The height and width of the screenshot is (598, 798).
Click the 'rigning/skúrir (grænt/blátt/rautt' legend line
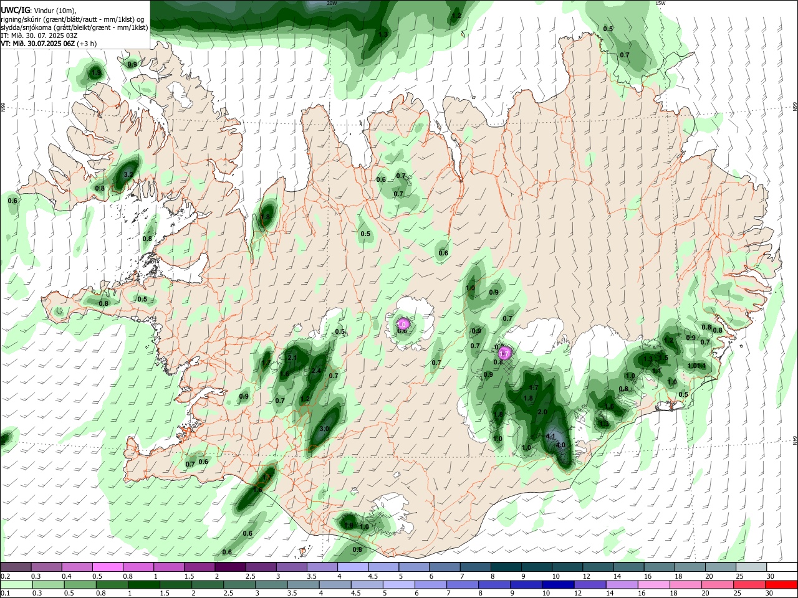tap(72, 19)
